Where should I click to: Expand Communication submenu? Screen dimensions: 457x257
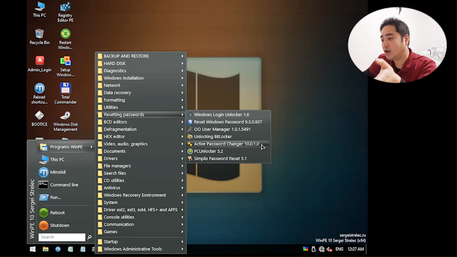pos(141,224)
